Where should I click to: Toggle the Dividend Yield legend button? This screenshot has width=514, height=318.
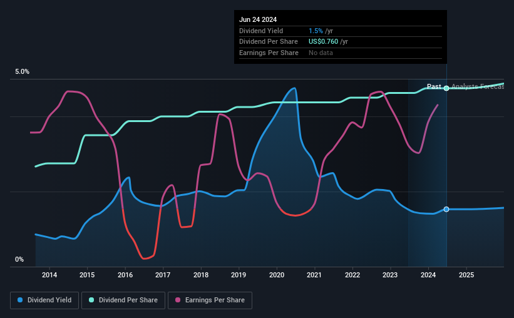[44, 300]
